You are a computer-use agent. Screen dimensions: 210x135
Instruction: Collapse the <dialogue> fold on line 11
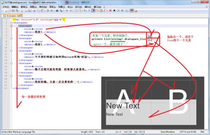pyautogui.click(x=11, y=51)
